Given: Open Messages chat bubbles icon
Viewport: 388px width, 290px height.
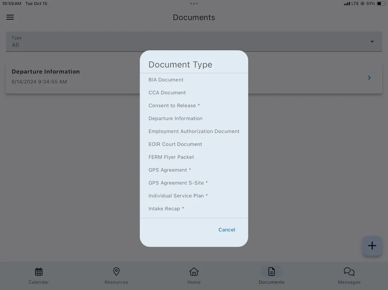Looking at the screenshot, I should (x=349, y=272).
